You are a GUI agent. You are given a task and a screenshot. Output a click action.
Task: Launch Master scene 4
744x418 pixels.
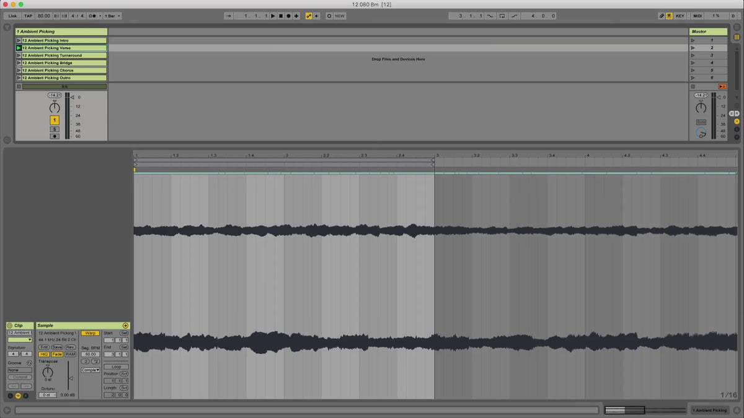point(693,63)
